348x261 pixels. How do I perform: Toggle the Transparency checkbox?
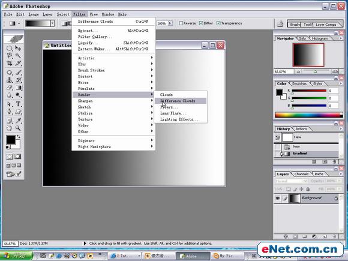coord(218,23)
